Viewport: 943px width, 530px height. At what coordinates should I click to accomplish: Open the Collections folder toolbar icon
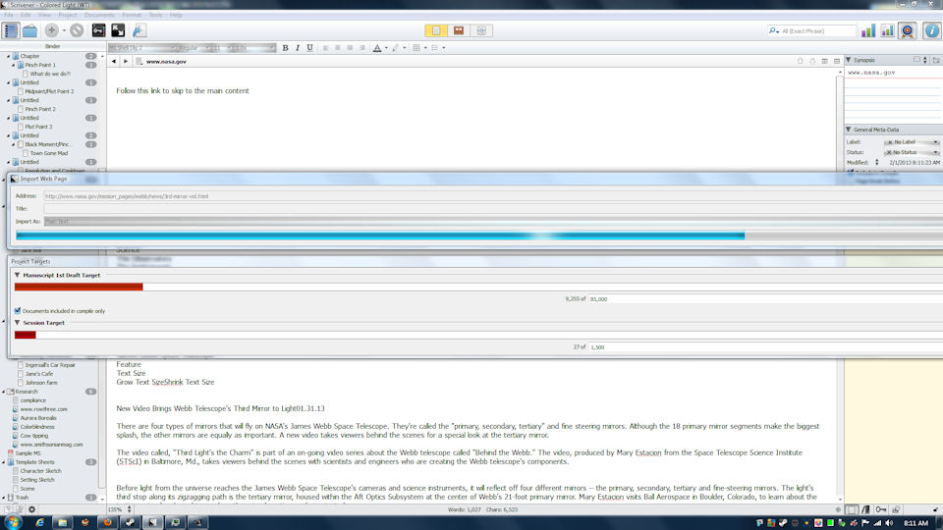pyautogui.click(x=29, y=30)
